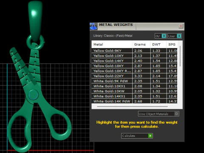Click the Calculate button
The height and width of the screenshot is (153, 204).
[x=137, y=136]
